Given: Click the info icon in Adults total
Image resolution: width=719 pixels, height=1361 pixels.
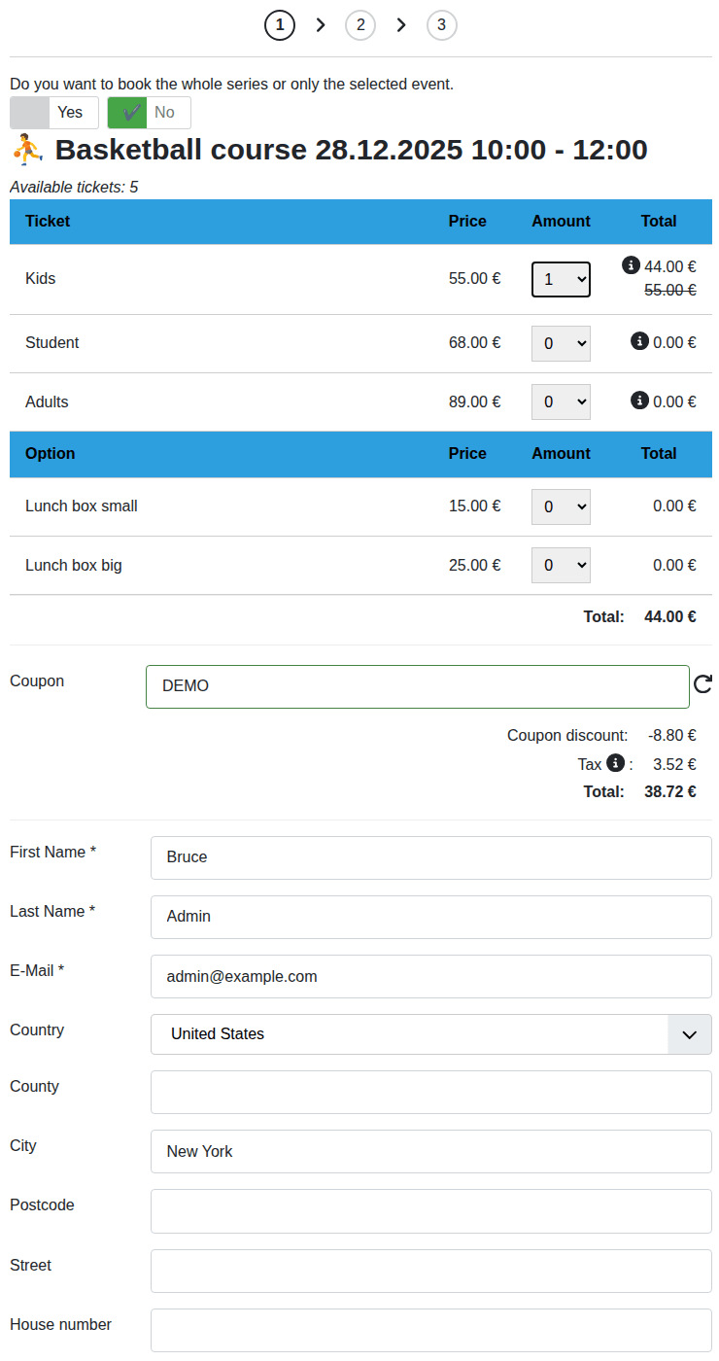Looking at the screenshot, I should coord(639,400).
